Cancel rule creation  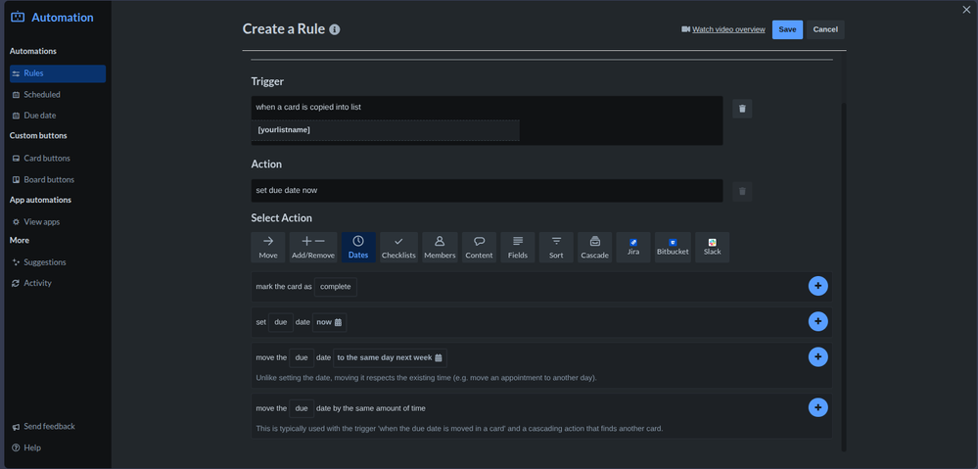pos(825,29)
